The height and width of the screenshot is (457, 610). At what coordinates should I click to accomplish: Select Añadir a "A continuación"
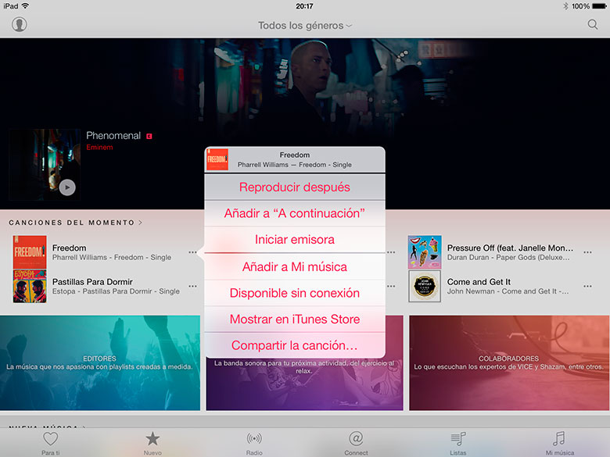[295, 213]
